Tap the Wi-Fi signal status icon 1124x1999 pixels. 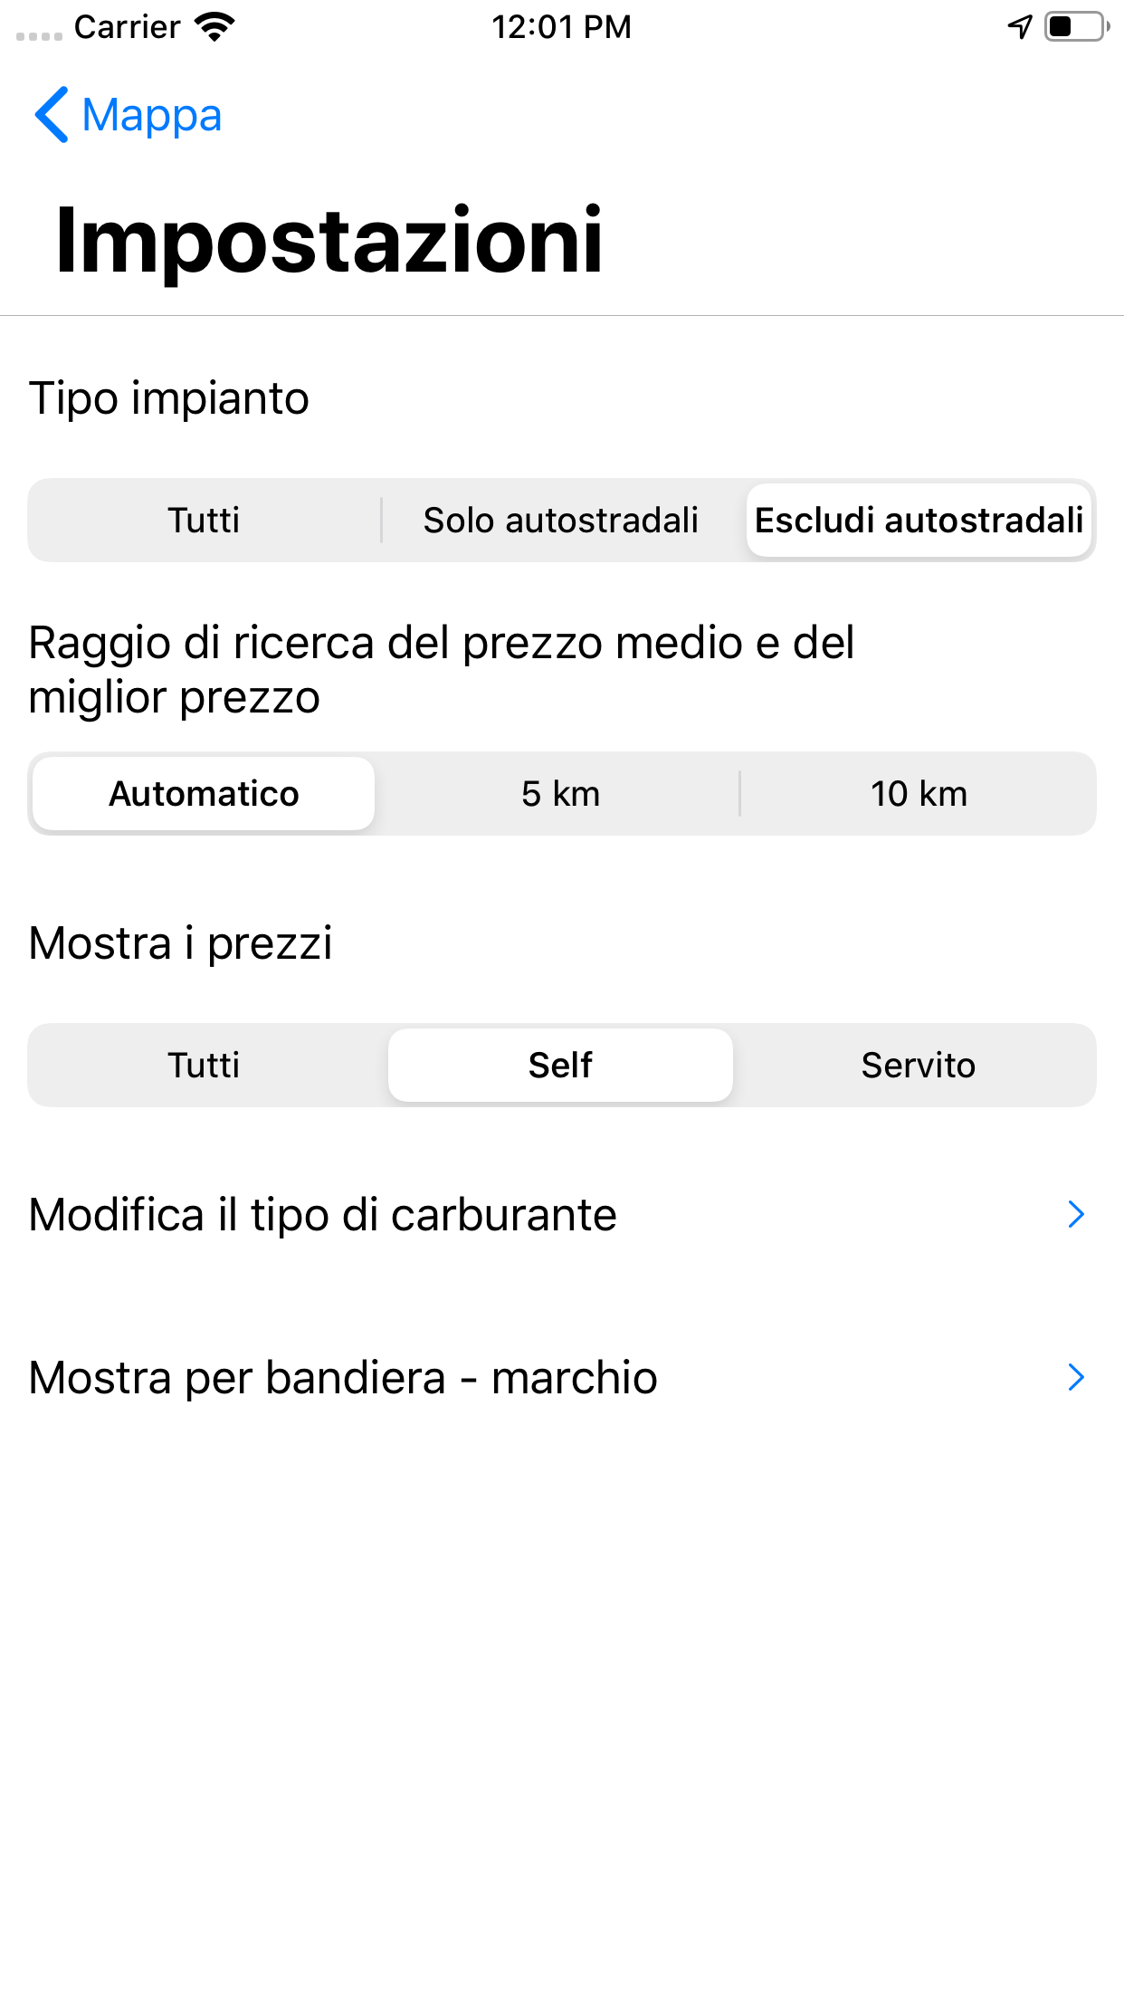(214, 27)
